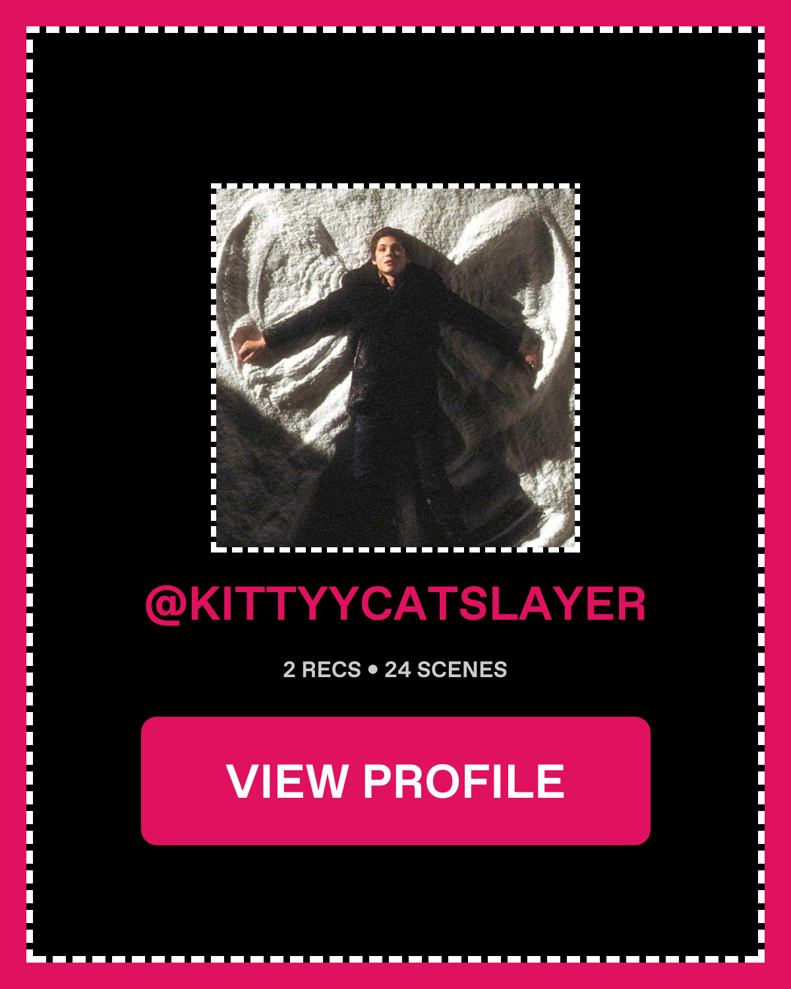Open the @KITTYYCATSLAYER username link
791x989 pixels.
[395, 604]
